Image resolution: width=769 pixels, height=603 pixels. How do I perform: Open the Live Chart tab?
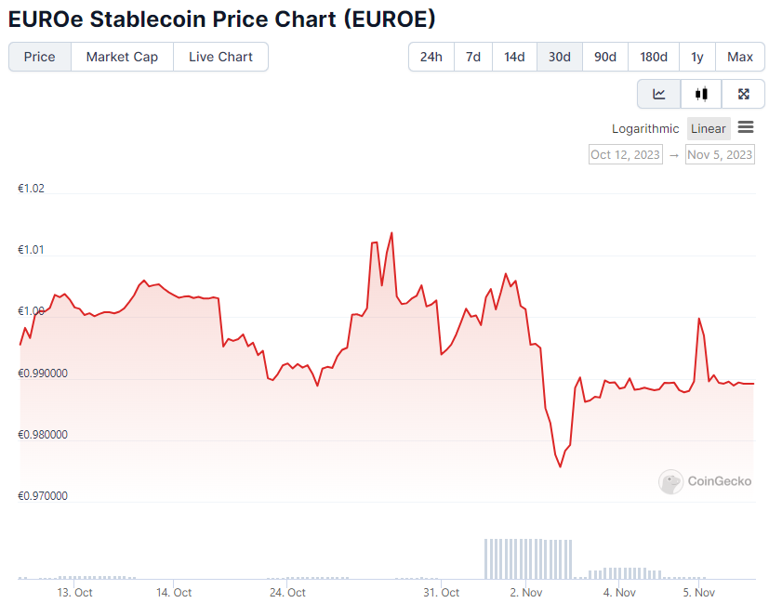(220, 57)
